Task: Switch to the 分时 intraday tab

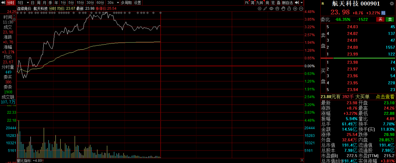Action: [x=11, y=3]
